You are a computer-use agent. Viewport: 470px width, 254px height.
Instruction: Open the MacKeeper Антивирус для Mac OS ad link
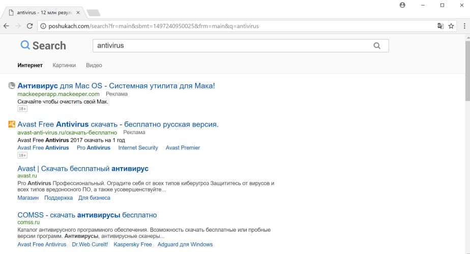116,86
